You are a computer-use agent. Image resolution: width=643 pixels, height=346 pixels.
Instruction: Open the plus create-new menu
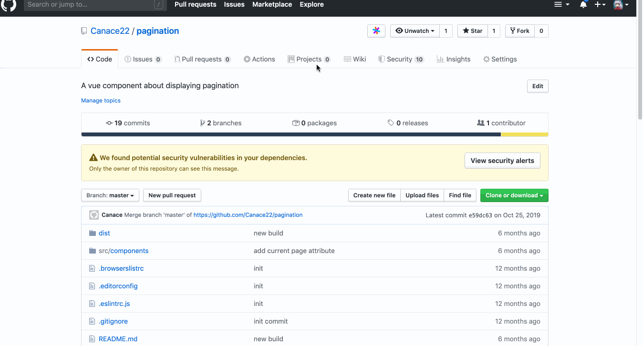point(600,4)
